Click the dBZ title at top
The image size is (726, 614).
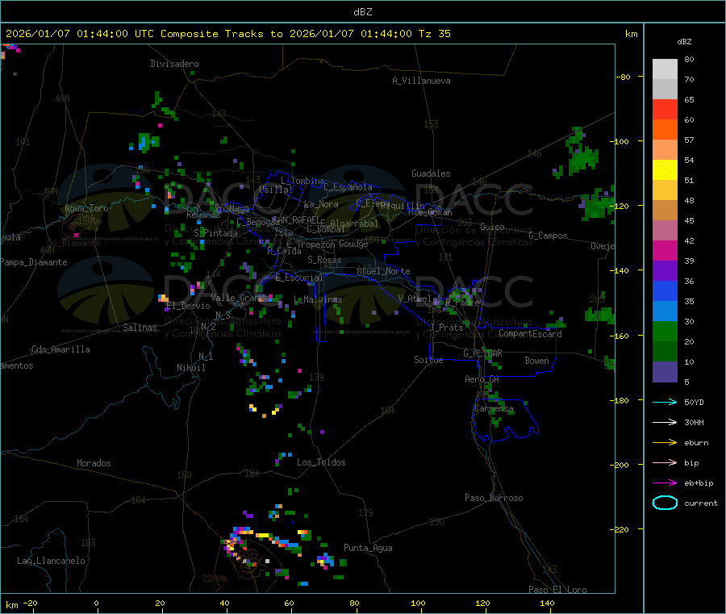(362, 12)
